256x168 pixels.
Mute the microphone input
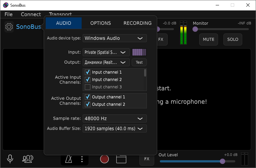click(10, 159)
